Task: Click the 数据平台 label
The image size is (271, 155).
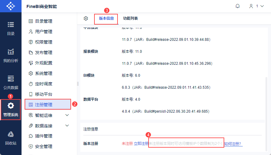Action: click(91, 99)
